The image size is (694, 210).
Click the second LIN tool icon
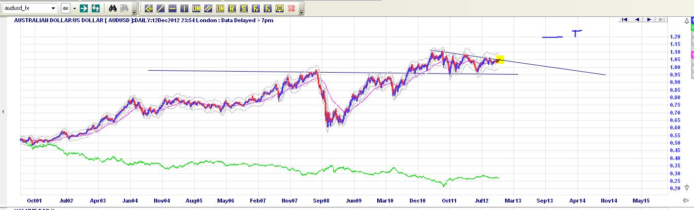point(220,8)
